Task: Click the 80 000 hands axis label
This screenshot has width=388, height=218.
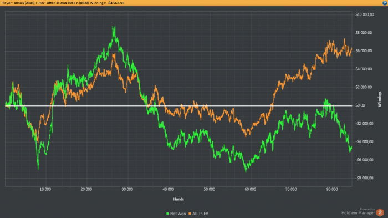Action: [x=332, y=189]
